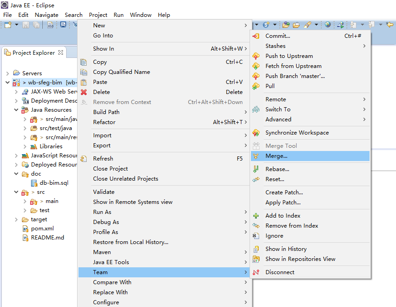Open the File menu
Viewport: 396px width, 307px height.
8,15
